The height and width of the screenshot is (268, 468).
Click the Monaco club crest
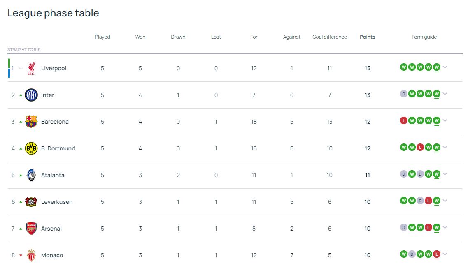point(31,255)
